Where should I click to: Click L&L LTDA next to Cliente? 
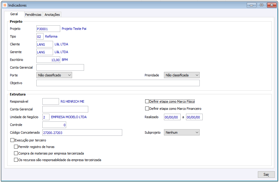coord(61,44)
